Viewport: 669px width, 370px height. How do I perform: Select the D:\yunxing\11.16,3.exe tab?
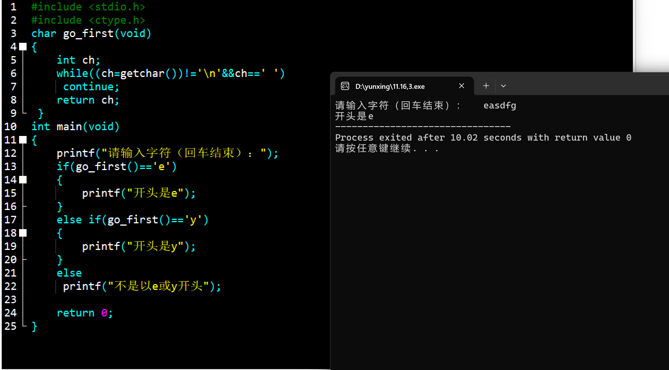pyautogui.click(x=390, y=86)
